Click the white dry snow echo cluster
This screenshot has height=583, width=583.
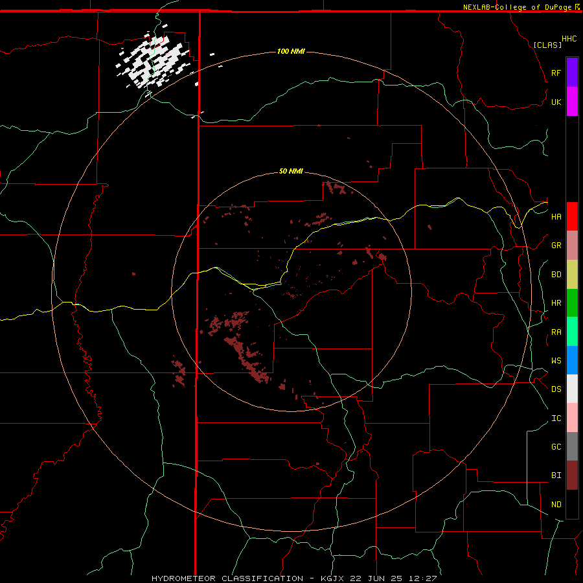(x=154, y=62)
